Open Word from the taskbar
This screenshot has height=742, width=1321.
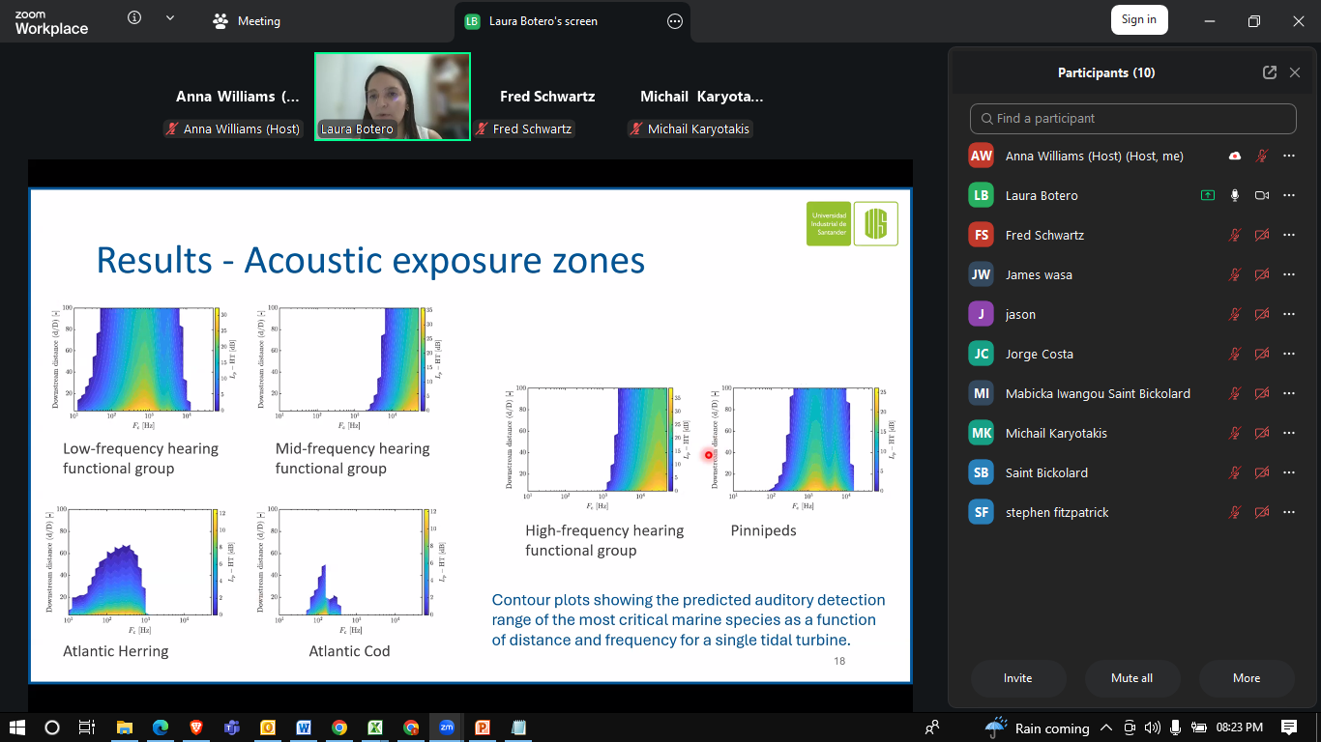[304, 728]
